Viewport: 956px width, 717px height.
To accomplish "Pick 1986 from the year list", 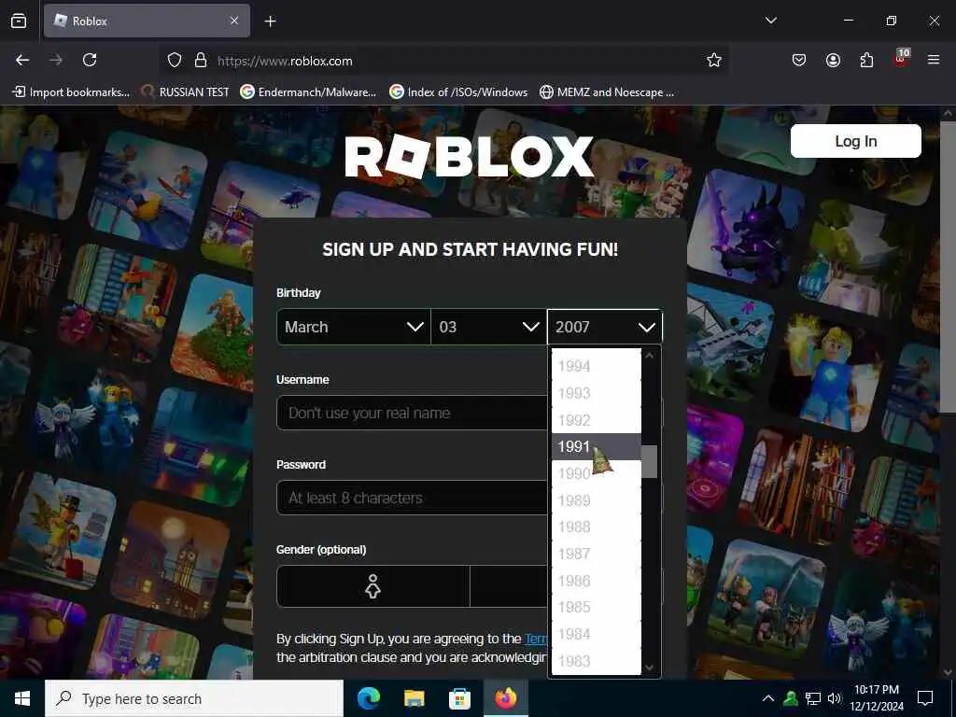I will (x=597, y=581).
